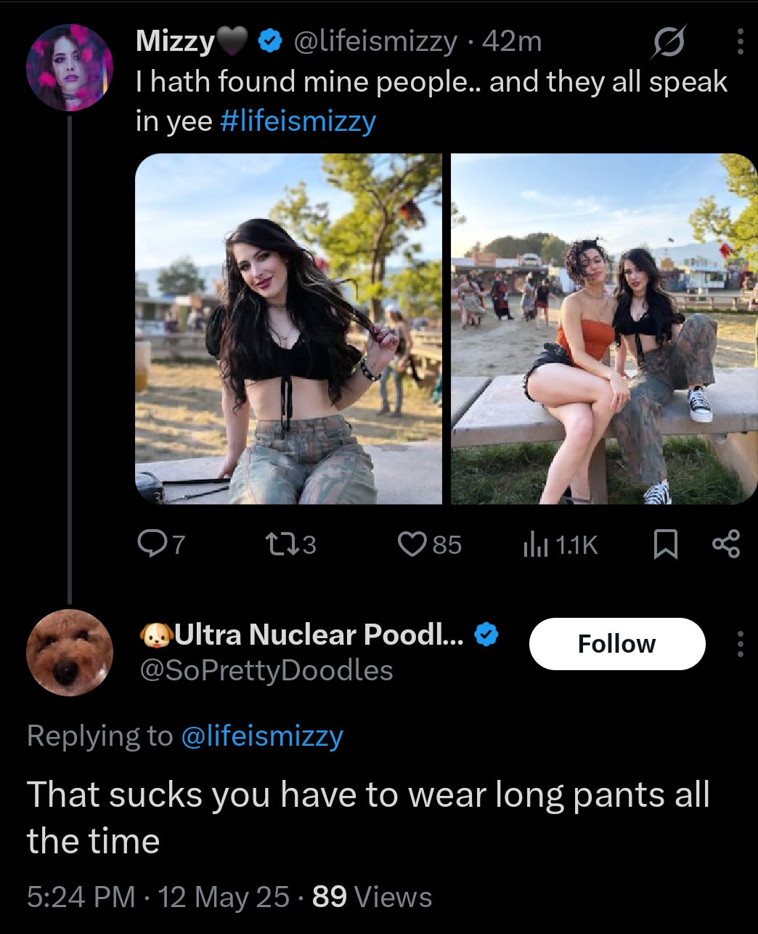Bookmark the Mizzy tweet
Image resolution: width=758 pixels, height=934 pixels.
[x=665, y=544]
